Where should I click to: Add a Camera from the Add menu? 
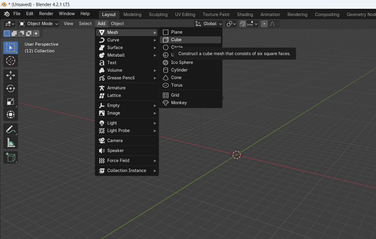127,141
